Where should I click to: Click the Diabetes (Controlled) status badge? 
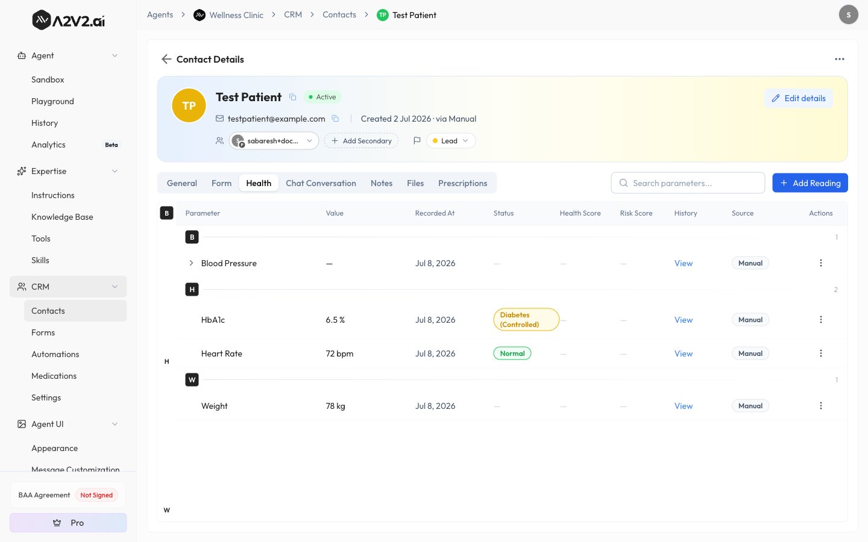point(526,320)
